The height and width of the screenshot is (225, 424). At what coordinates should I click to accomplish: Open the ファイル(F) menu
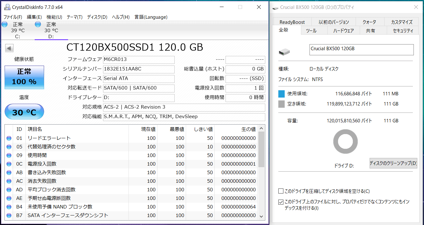(13, 17)
